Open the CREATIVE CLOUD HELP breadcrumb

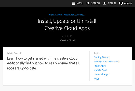tap(75, 15)
